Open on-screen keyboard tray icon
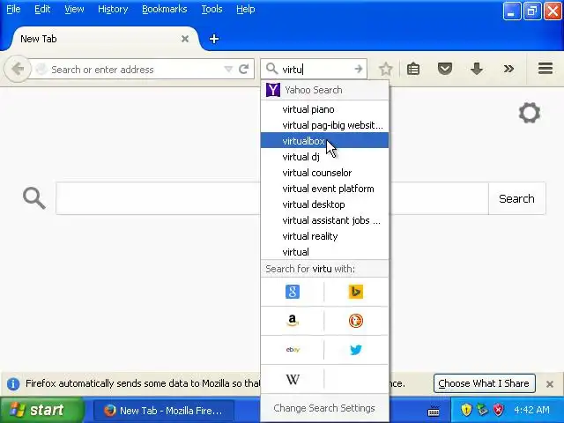The height and width of the screenshot is (423, 564). (434, 411)
